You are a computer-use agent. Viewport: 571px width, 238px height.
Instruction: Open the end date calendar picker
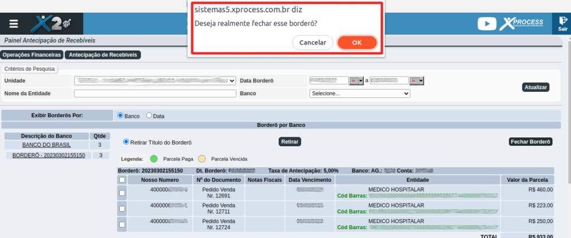click(417, 81)
